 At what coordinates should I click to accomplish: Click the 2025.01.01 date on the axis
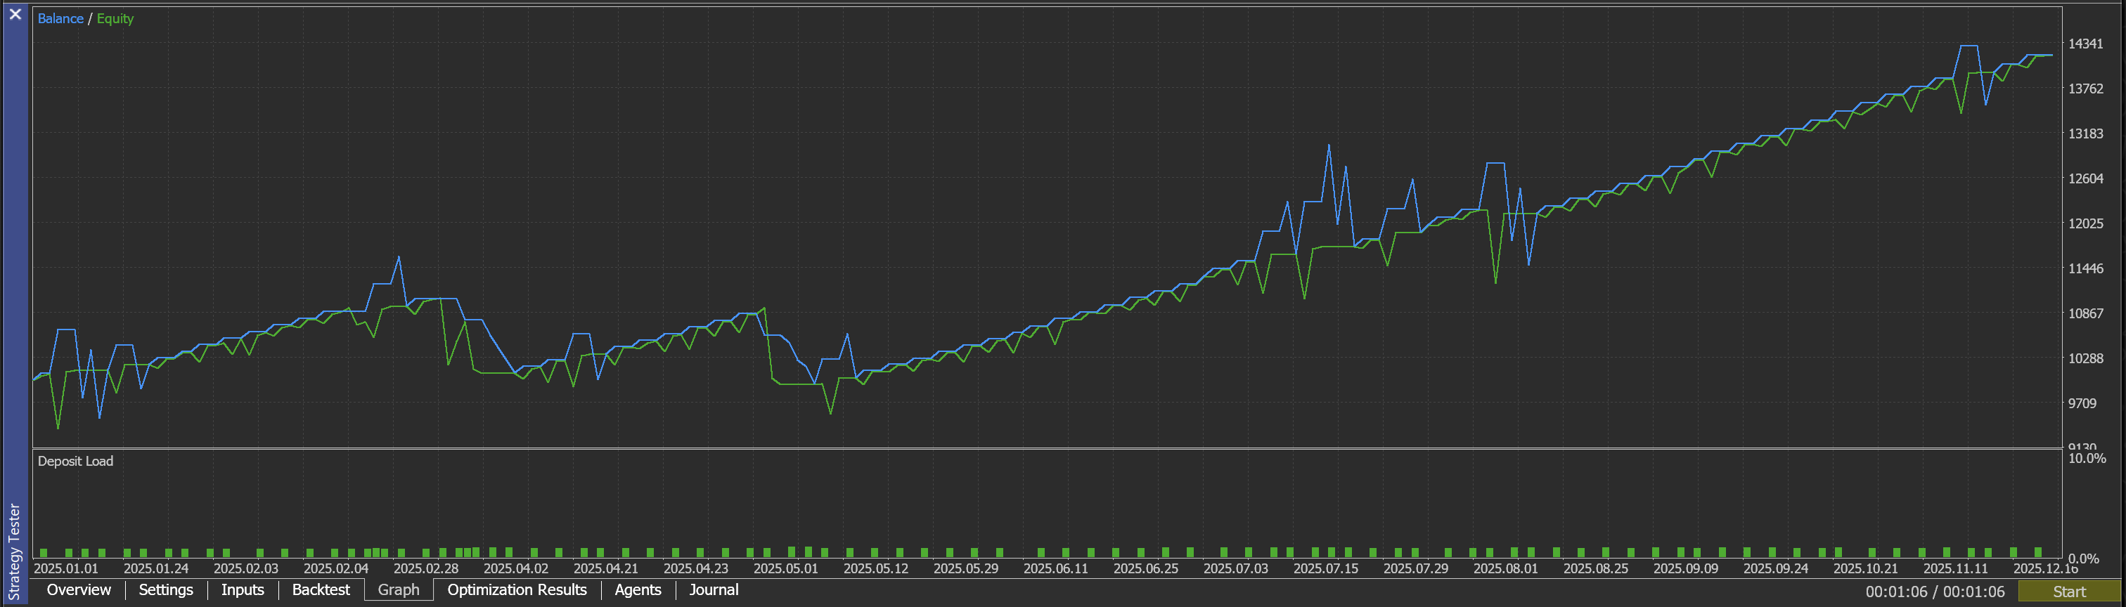tap(66, 568)
